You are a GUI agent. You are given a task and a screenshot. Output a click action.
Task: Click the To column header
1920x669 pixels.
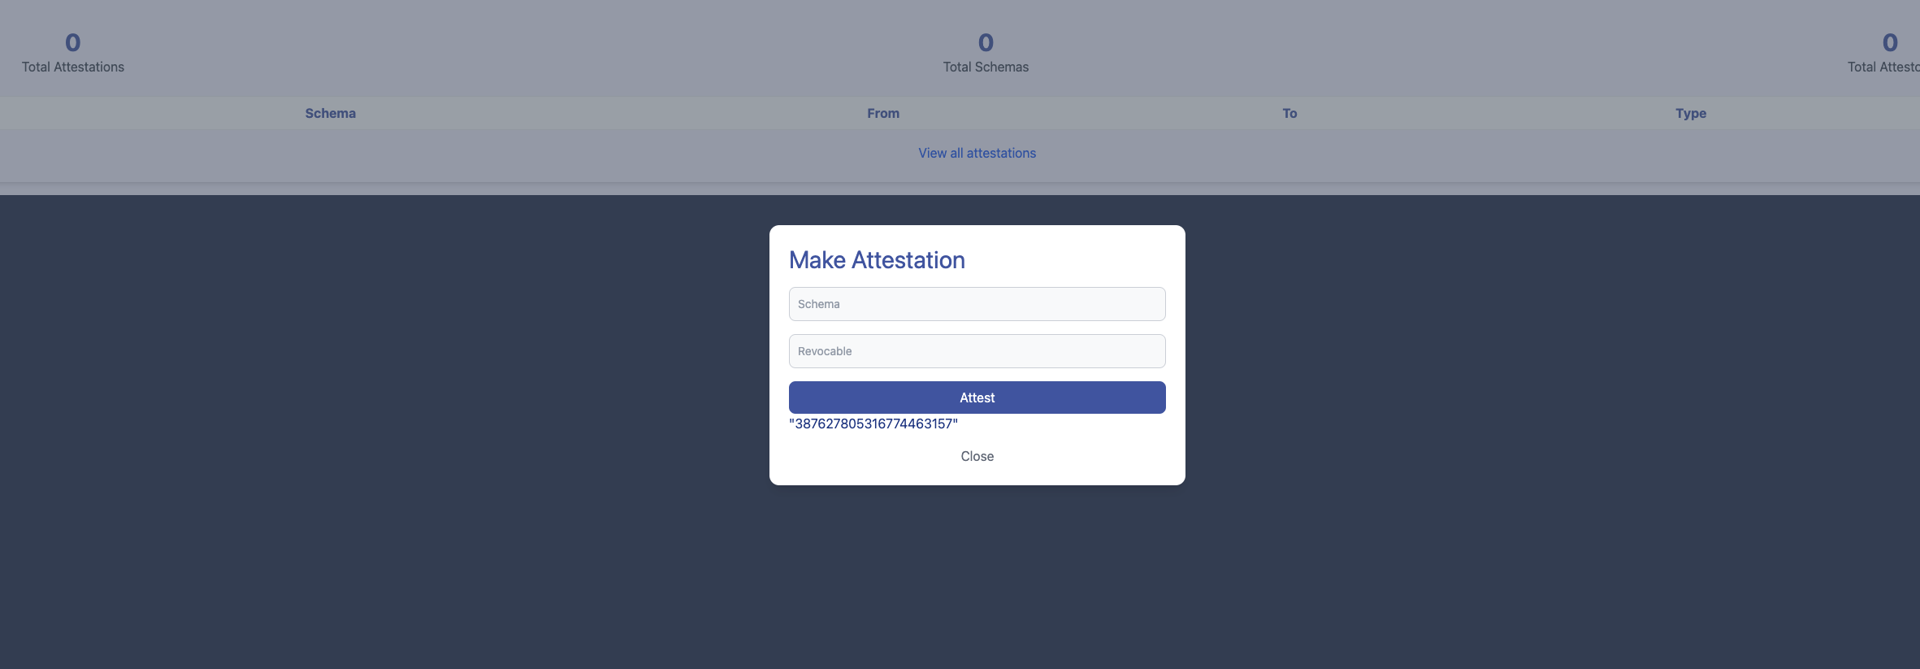tap(1289, 113)
